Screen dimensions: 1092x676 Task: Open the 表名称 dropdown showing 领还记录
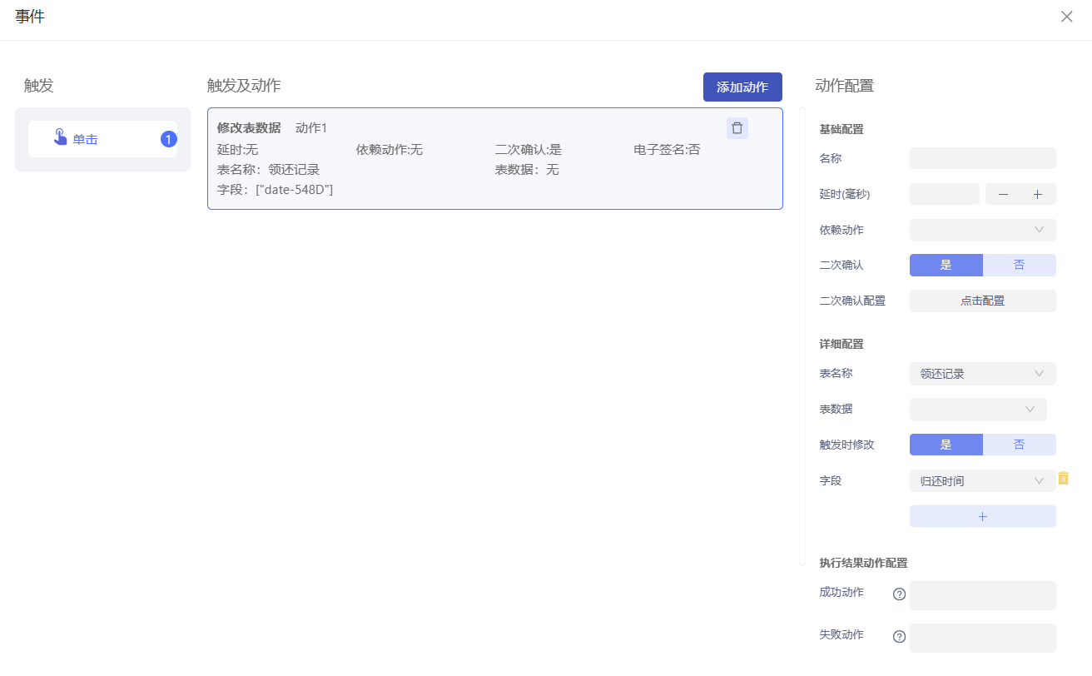pos(983,374)
